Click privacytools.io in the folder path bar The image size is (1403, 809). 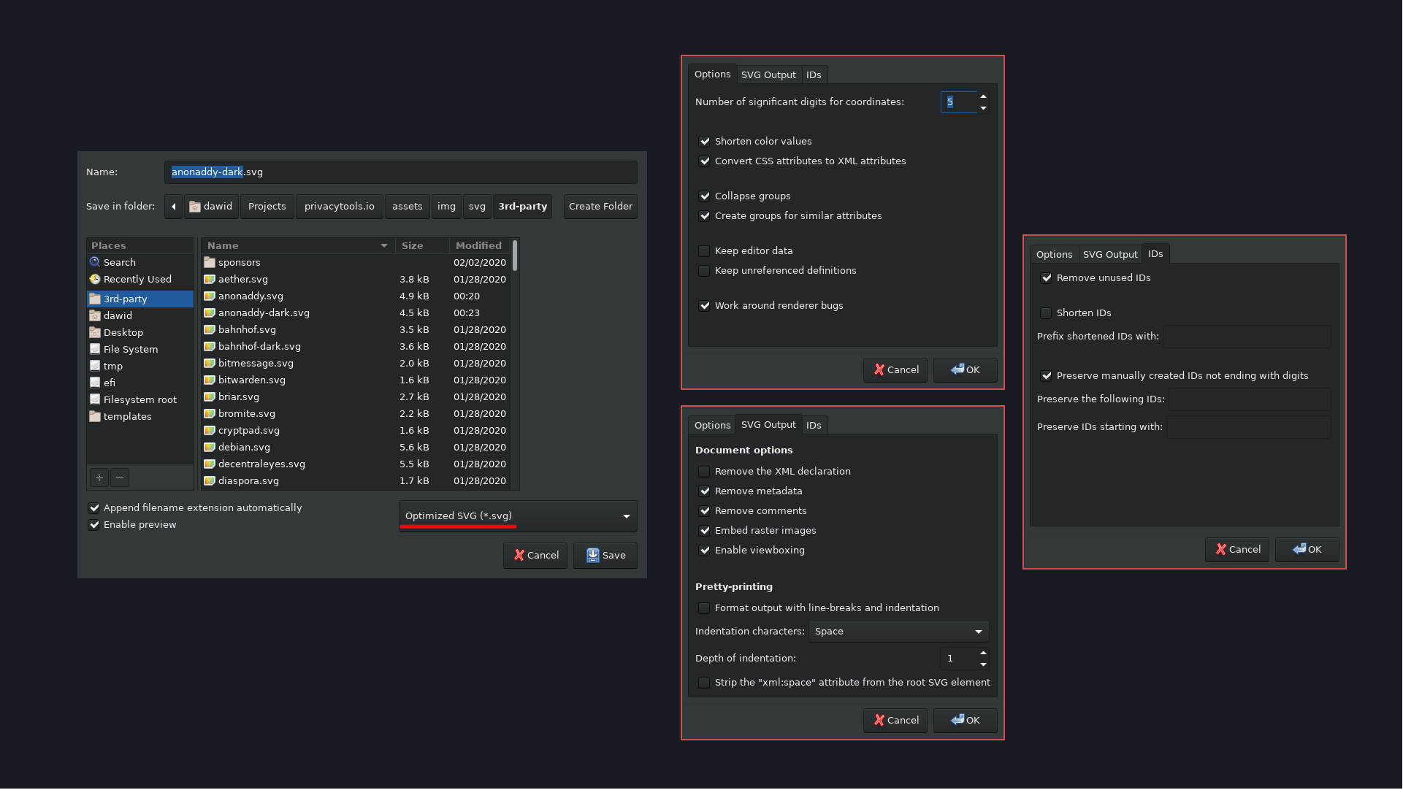339,207
